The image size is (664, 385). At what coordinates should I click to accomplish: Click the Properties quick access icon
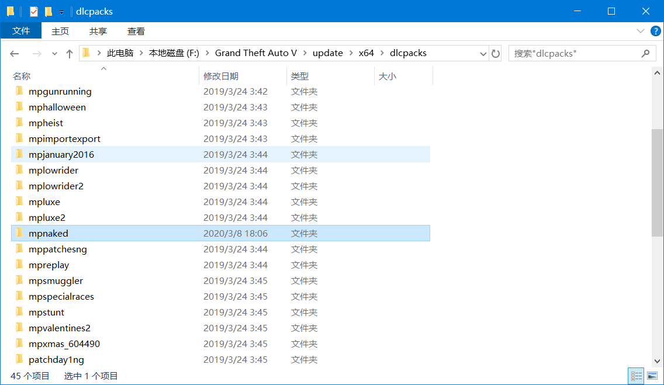(x=34, y=12)
